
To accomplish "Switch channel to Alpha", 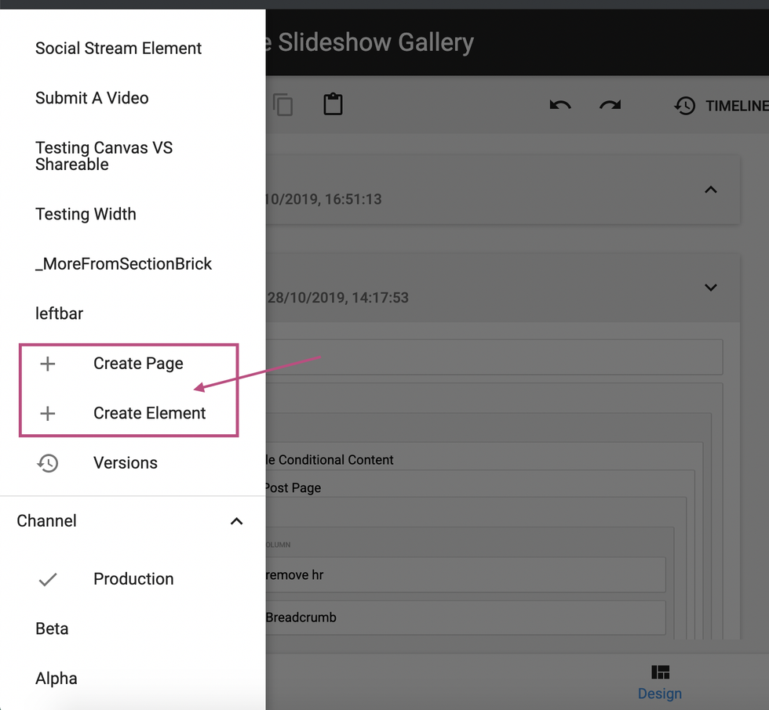I will pos(56,679).
